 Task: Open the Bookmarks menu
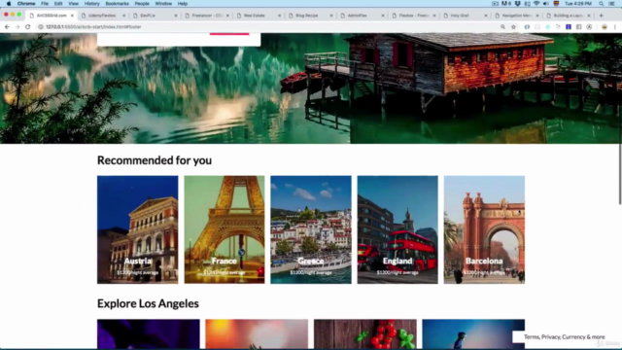(x=117, y=4)
